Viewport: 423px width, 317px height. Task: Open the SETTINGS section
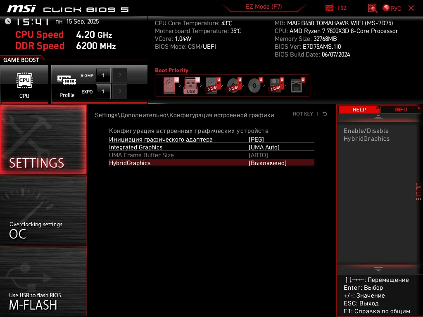43,140
